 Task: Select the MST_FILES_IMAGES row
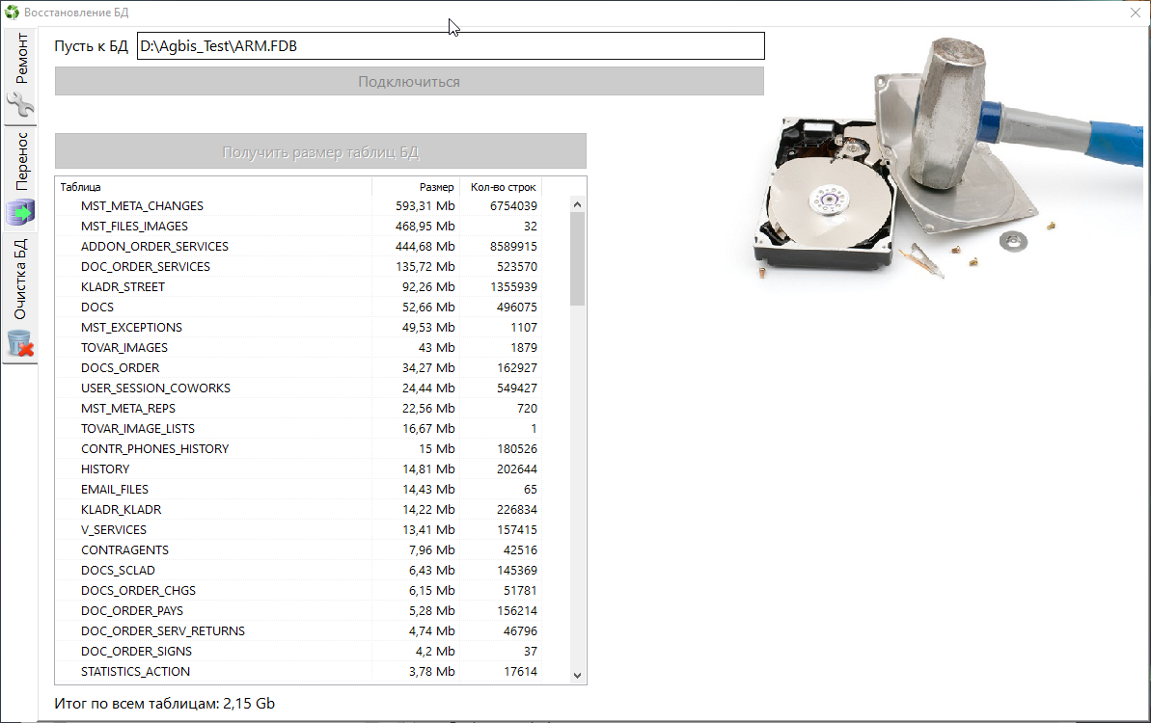tap(298, 227)
